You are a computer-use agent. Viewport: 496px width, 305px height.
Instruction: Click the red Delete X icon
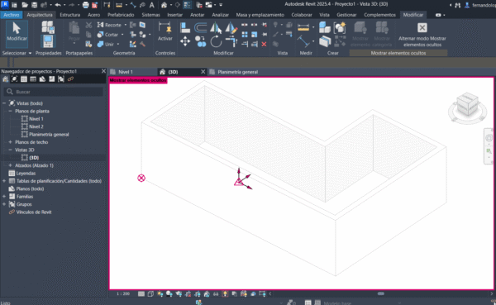(265, 45)
